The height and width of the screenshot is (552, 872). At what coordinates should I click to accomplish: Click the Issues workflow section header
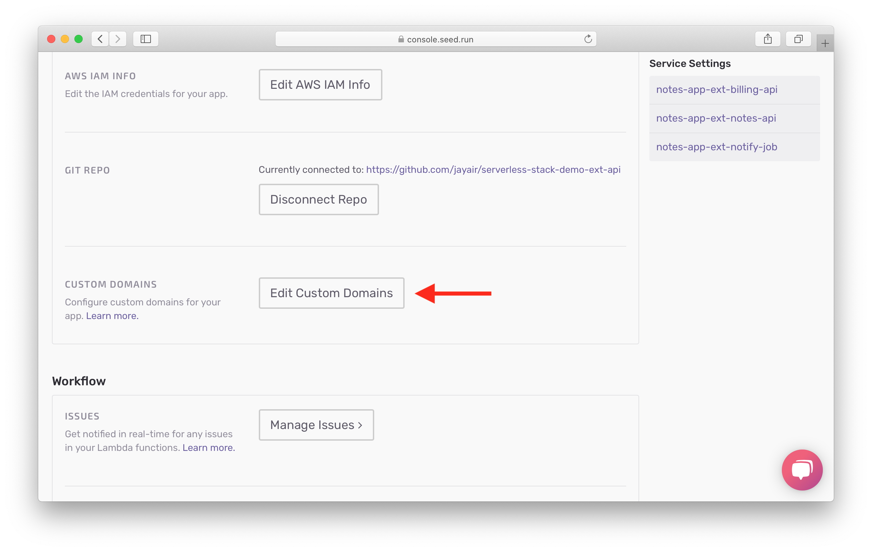[81, 416]
